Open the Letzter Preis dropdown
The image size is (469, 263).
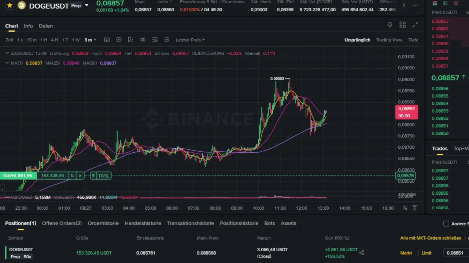pos(190,40)
